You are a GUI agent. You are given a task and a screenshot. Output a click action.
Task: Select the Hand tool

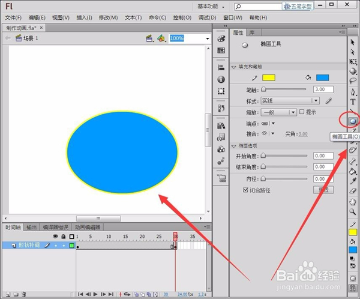point(353,202)
